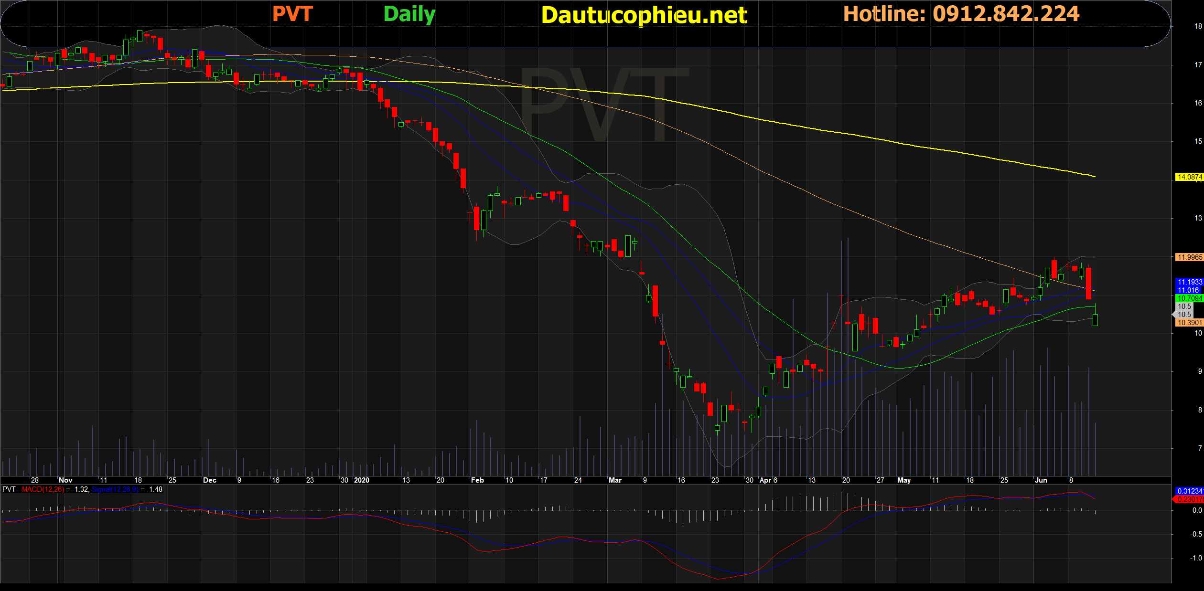The width and height of the screenshot is (1204, 591).
Task: Select the orange 11.9965 price label
Action: point(1189,257)
